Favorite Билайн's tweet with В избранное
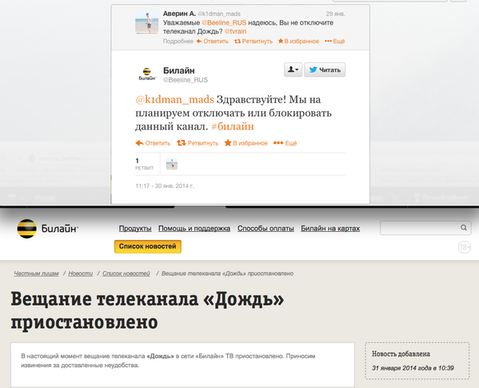The image size is (479, 388). 246,143
